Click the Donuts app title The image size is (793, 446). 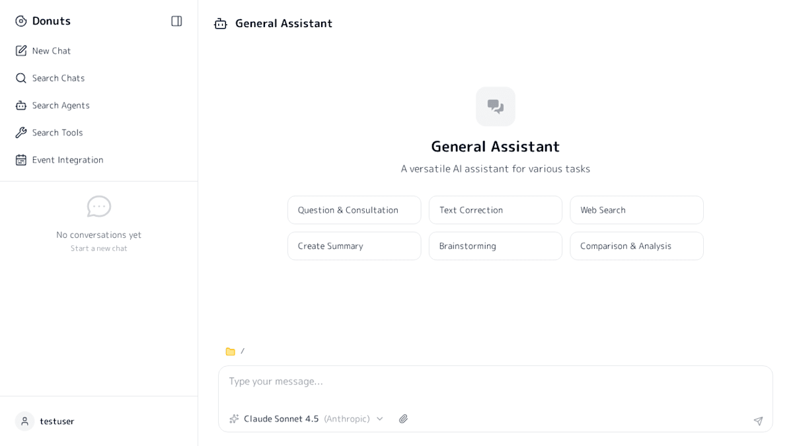[x=52, y=21]
